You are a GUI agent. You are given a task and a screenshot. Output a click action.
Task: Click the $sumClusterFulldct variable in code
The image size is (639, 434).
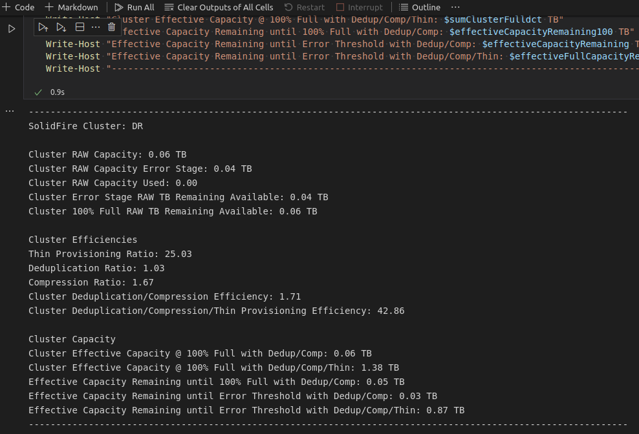pyautogui.click(x=493, y=19)
